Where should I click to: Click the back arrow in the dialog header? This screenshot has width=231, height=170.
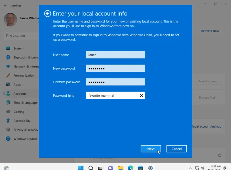point(47,13)
